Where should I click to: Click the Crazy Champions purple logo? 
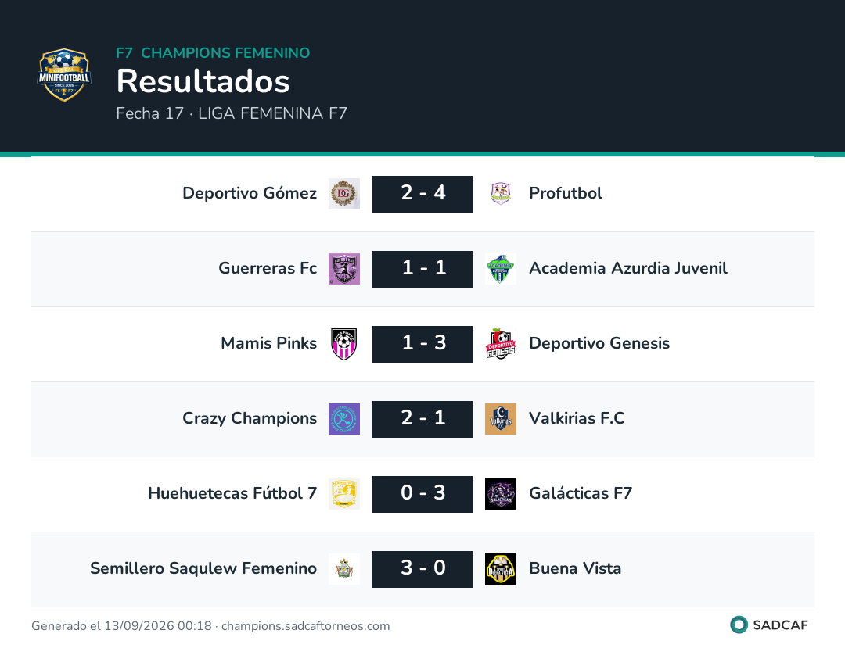pos(344,419)
